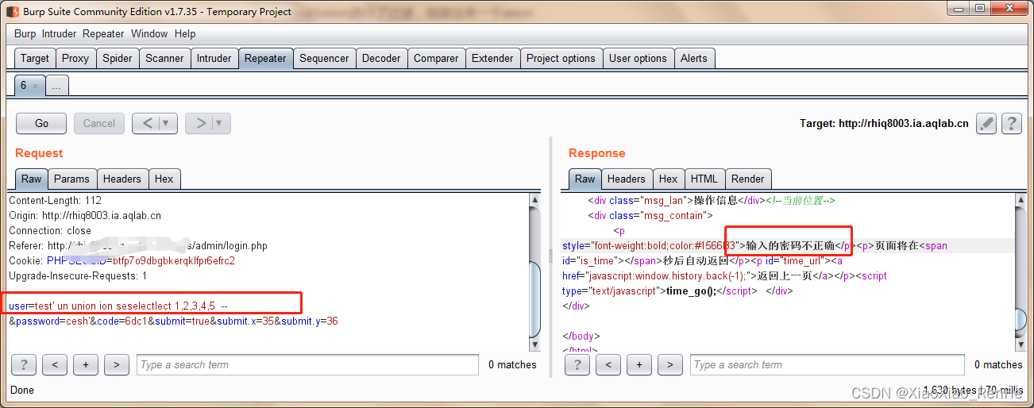The image size is (1034, 408).
Task: Click the Burp Suite logo in title bar
Action: [x=12, y=12]
